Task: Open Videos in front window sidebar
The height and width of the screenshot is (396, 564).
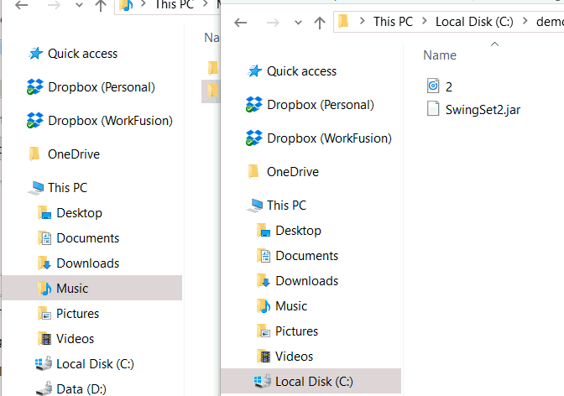Action: (294, 356)
